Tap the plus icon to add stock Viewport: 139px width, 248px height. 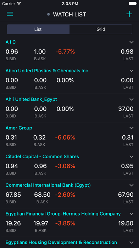(x=129, y=14)
